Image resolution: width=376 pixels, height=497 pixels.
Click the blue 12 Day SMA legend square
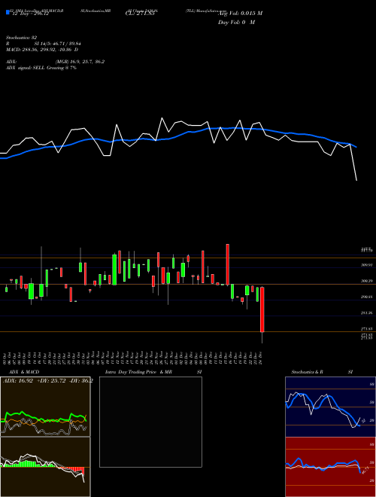[x=8, y=12]
